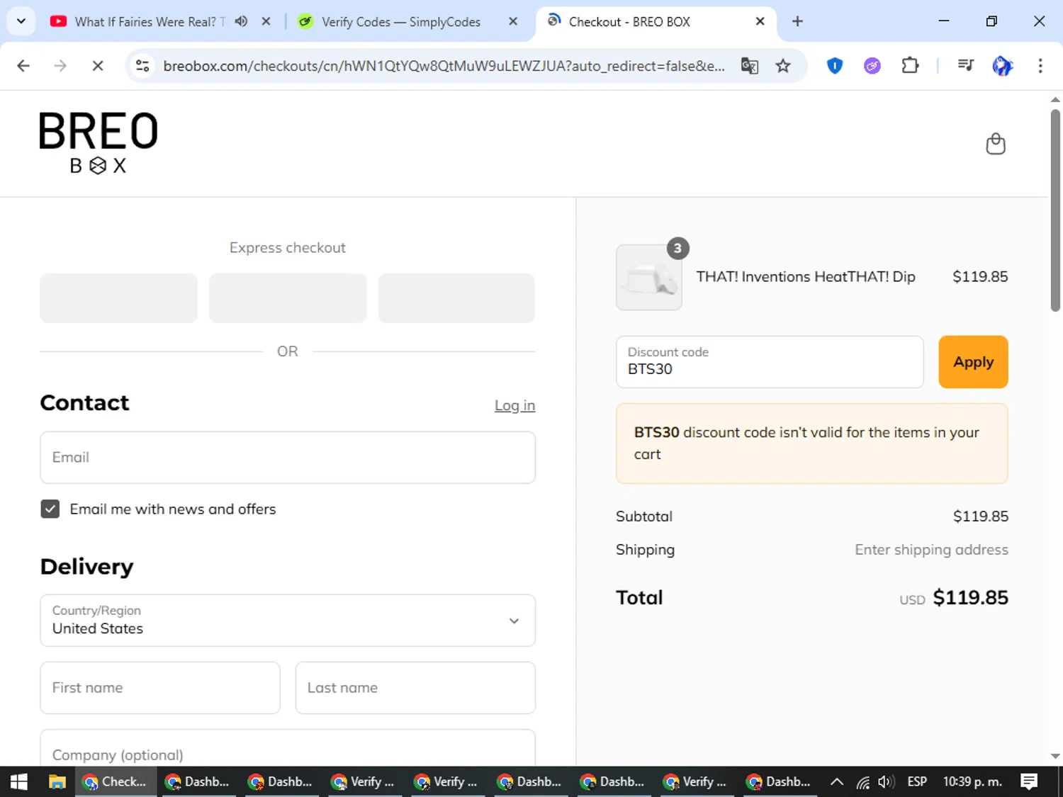Focus the First name field
This screenshot has height=797, width=1063.
coord(160,688)
